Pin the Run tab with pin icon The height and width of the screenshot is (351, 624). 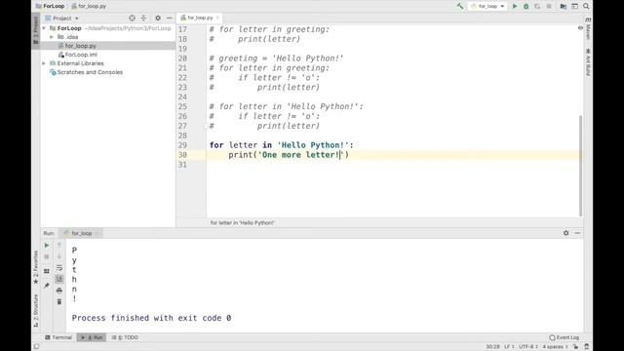[x=47, y=286]
